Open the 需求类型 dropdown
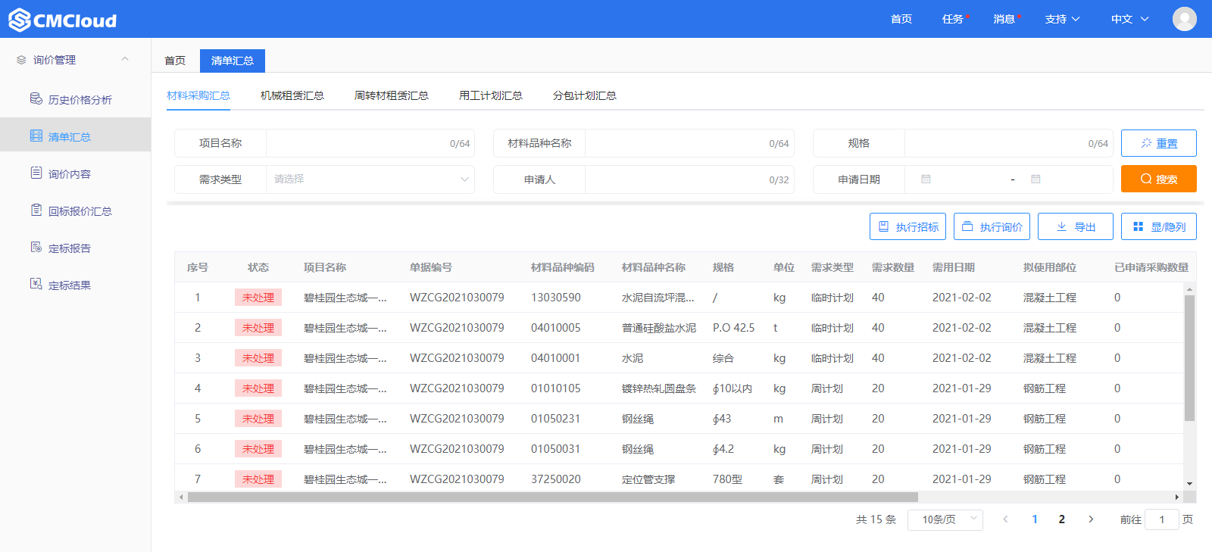 tap(370, 179)
